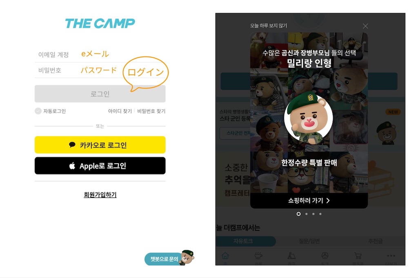Close the popup with the X icon
The width and height of the screenshot is (418, 278).
click(365, 26)
